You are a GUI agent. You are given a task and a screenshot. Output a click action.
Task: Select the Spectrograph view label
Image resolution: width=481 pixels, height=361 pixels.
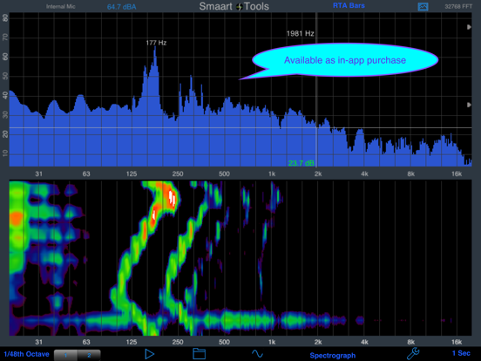pos(333,355)
